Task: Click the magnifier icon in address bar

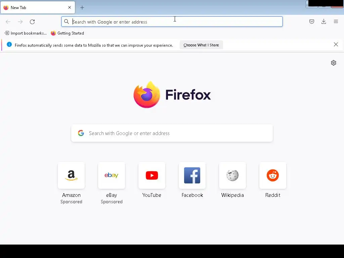Action: coord(67,21)
